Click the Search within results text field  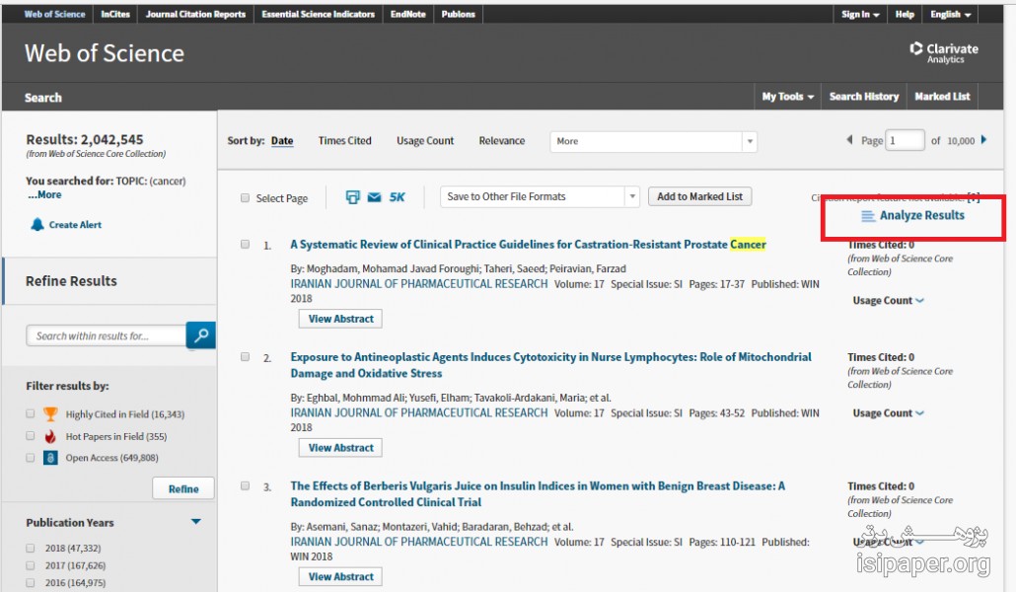point(107,335)
